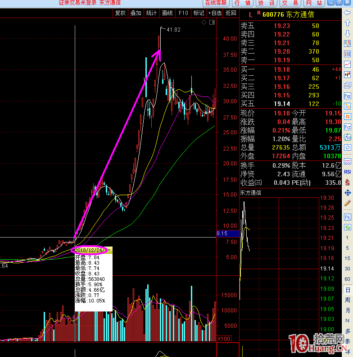Select the RSI indicator icon
This screenshot has width=353, height=357.
point(347,172)
